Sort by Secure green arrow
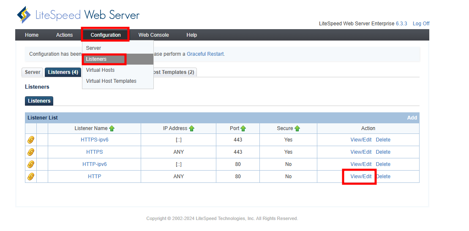Screen dimensions: 469x231 [x=297, y=128]
